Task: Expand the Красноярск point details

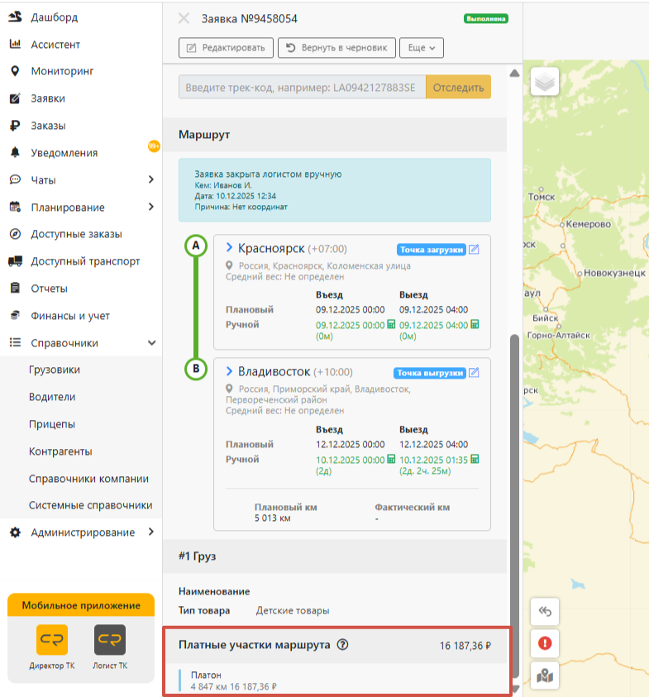Action: coord(229,247)
